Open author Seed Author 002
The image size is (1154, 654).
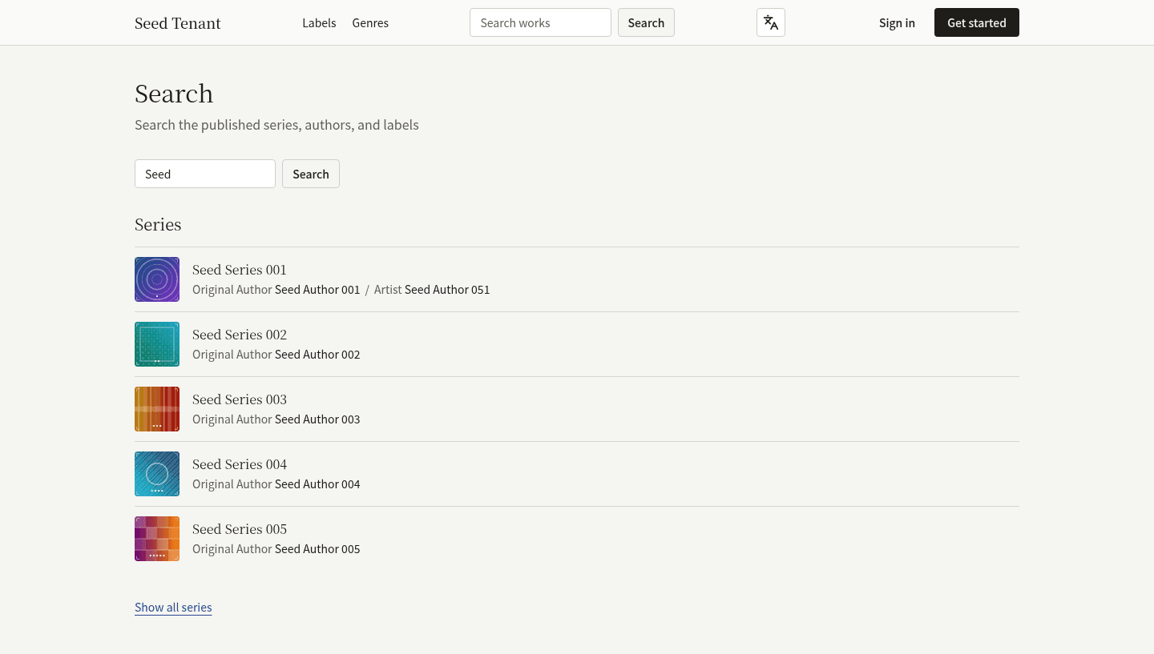[317, 355]
